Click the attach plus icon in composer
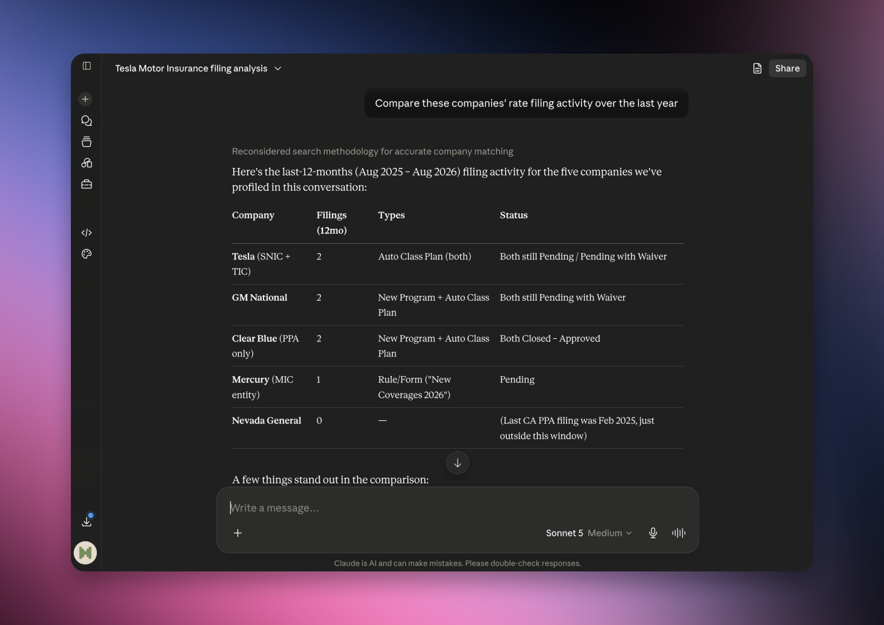The width and height of the screenshot is (884, 625). [x=238, y=533]
